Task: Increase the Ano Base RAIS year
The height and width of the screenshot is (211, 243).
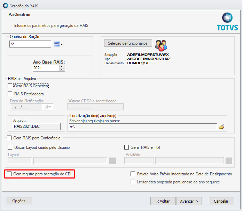Action: tap(62, 67)
